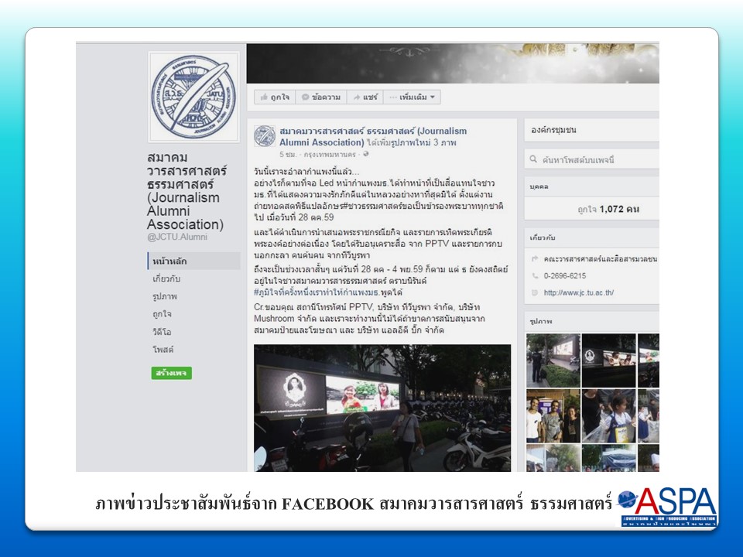Open the hashtag #ภูมิใจที่ครั้งหนึ่งเราทำให้กำแพงมธ.พูดได้
The width and height of the screenshot is (743, 557).
(328, 292)
